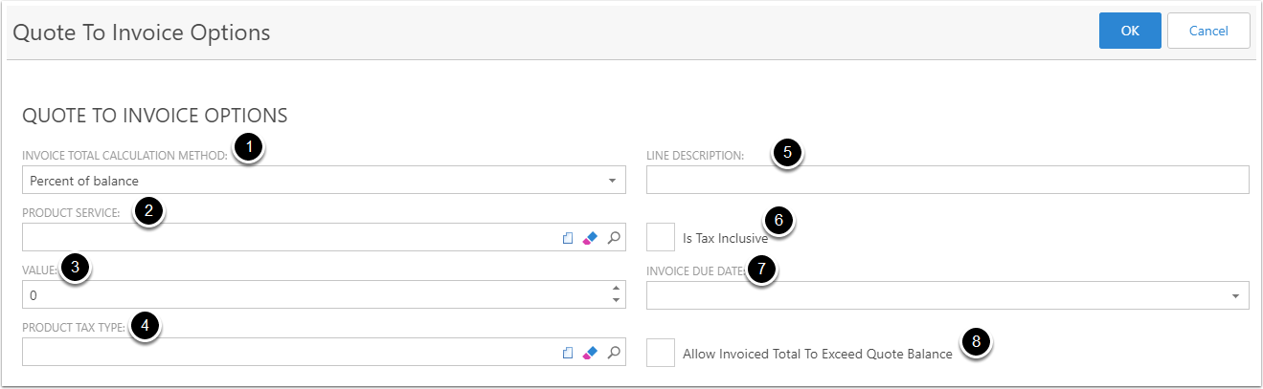The height and width of the screenshot is (389, 1263).
Task: Click into the Product Tax Type input box
Action: [x=289, y=353]
